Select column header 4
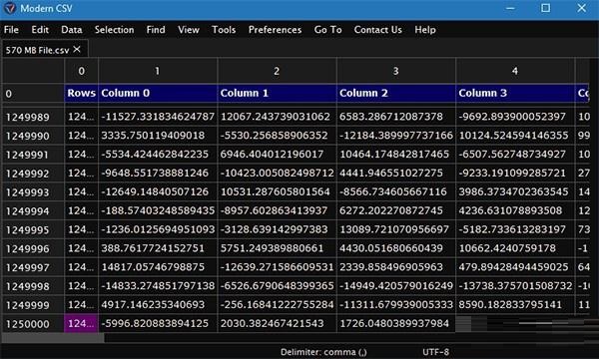 click(x=515, y=71)
